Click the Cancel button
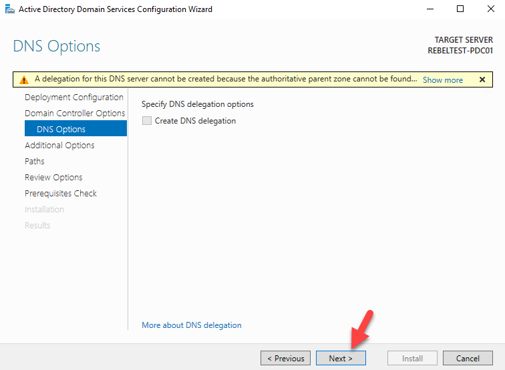 coord(468,358)
